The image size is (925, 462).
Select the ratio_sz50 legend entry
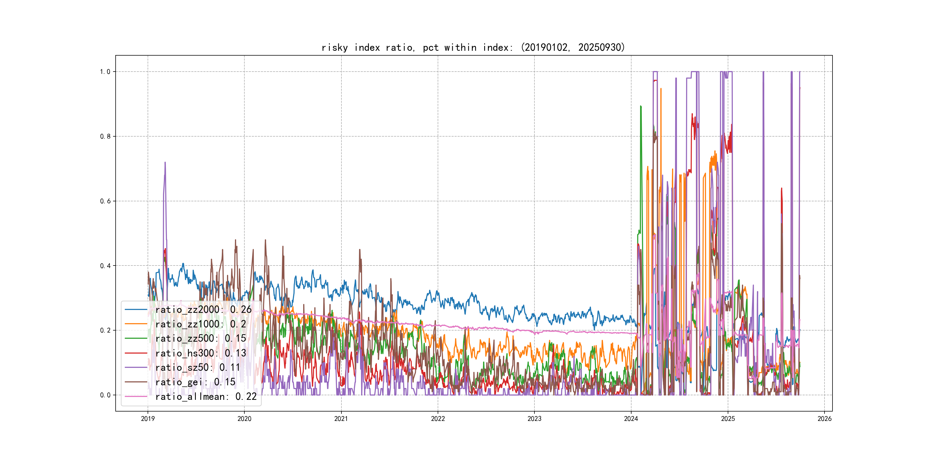tap(198, 368)
